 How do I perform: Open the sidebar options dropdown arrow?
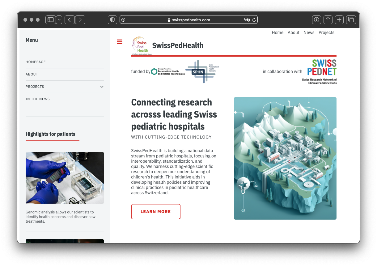[x=59, y=20]
